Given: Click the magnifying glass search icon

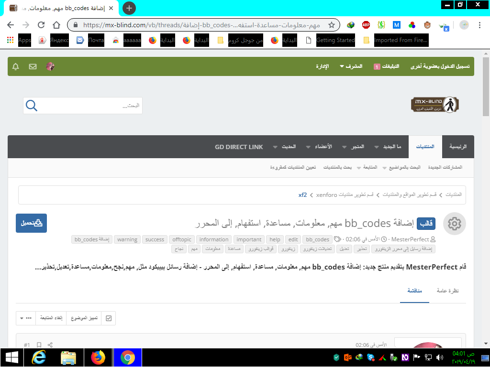Looking at the screenshot, I should tap(32, 106).
